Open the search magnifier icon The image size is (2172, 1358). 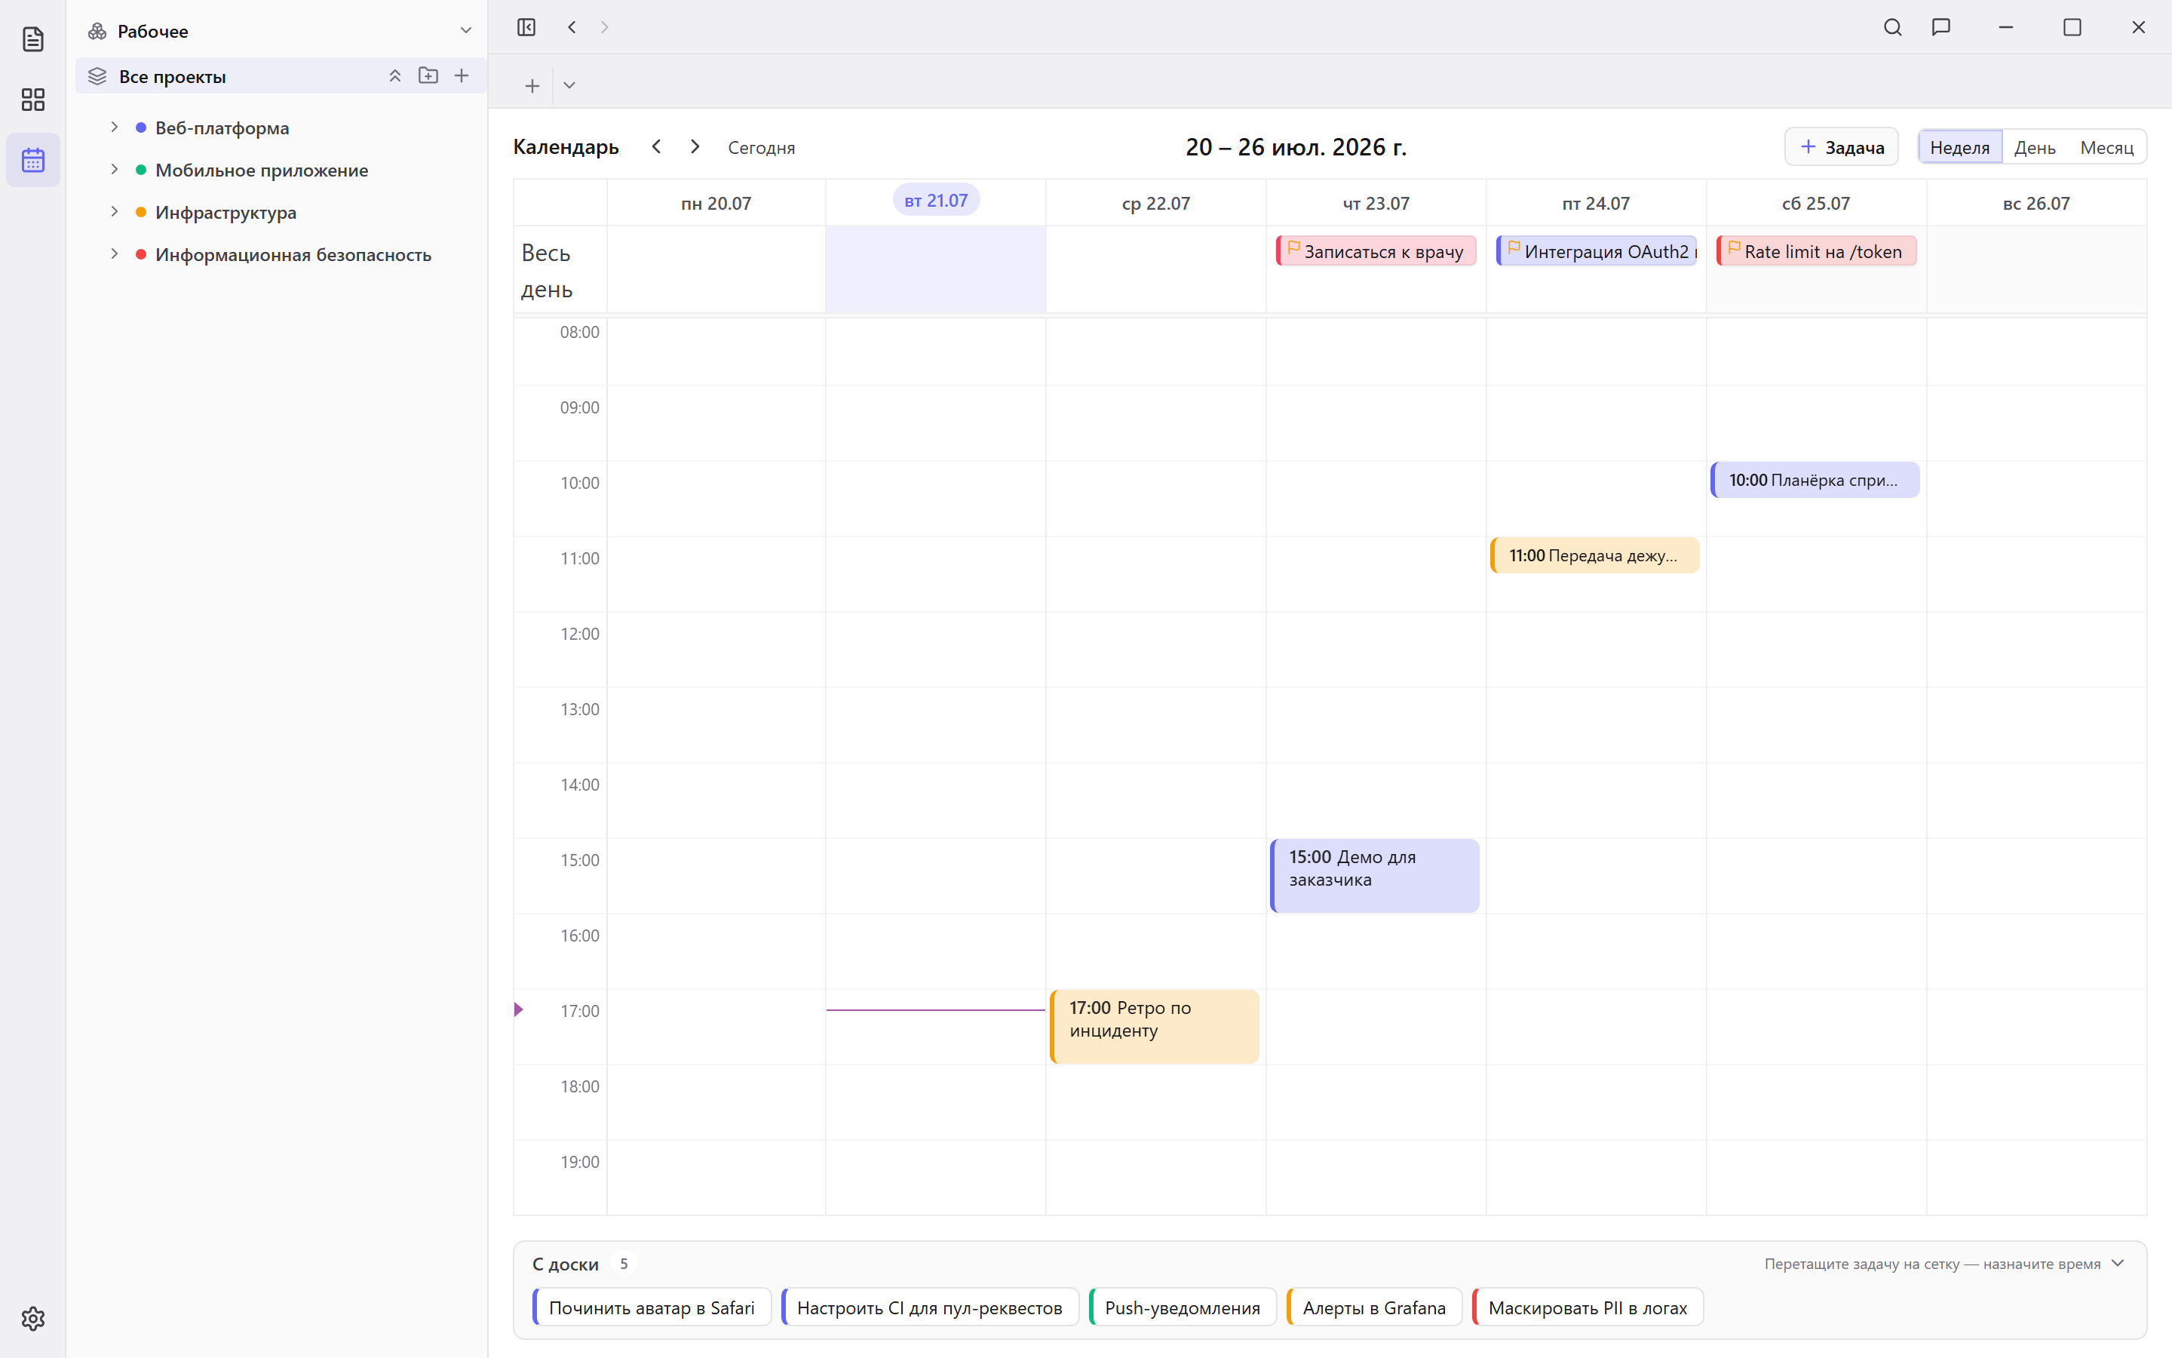1893,27
